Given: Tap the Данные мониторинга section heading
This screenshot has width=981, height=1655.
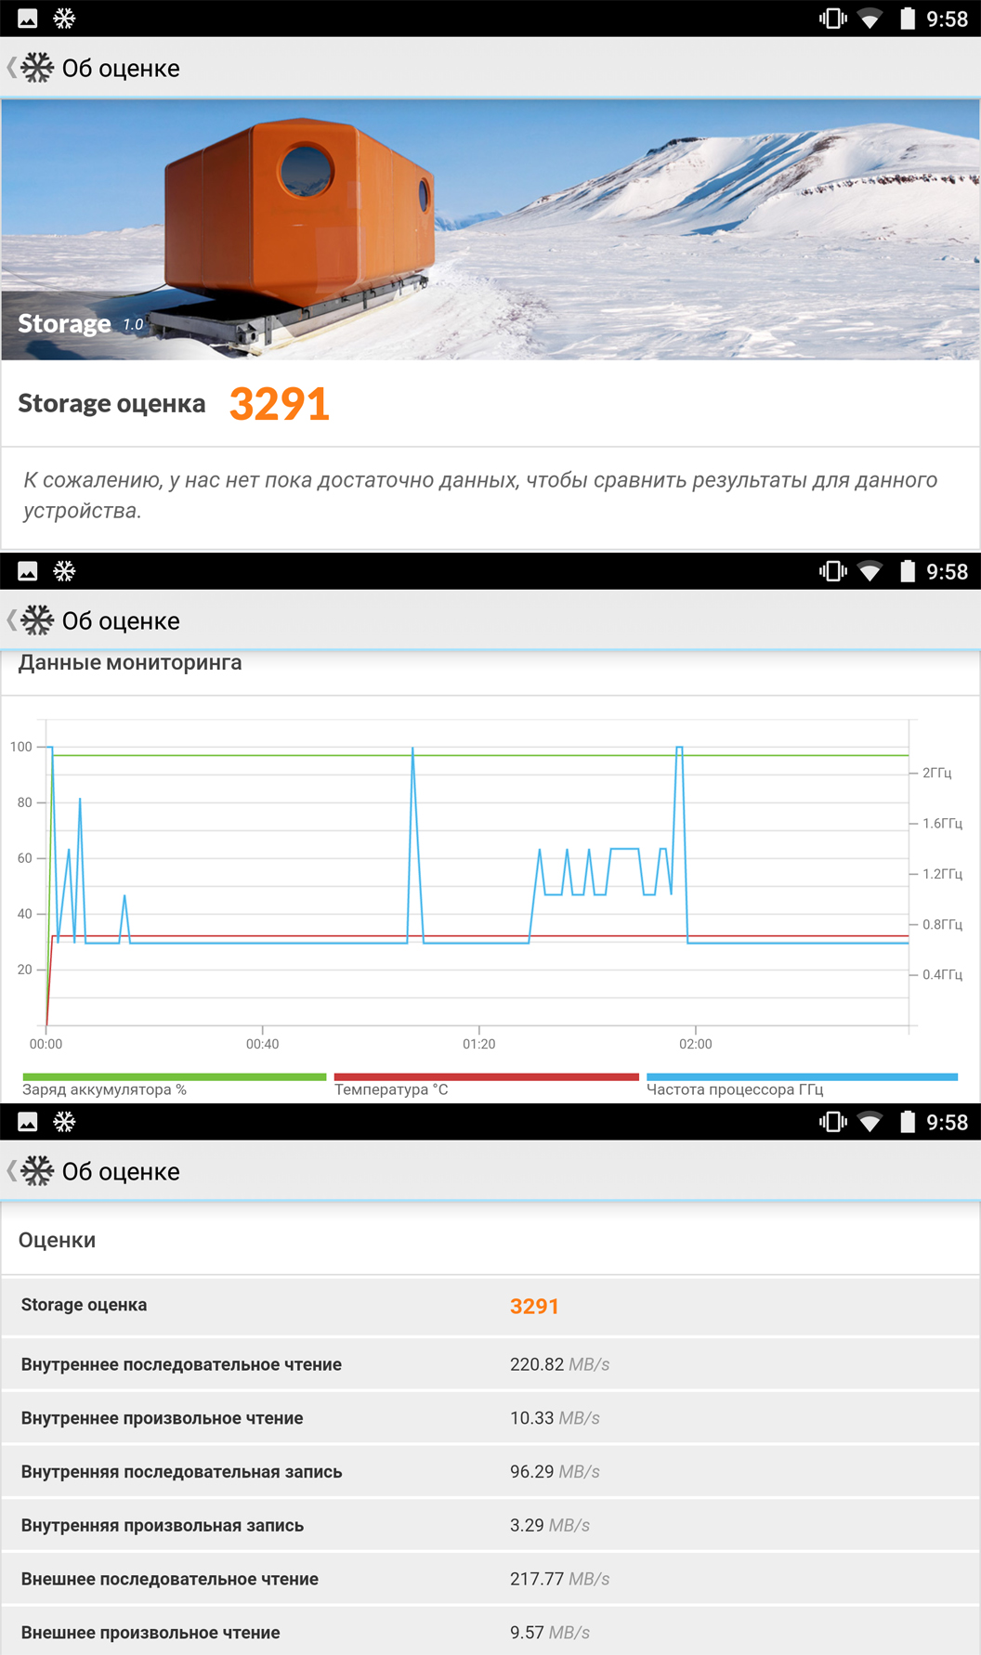Looking at the screenshot, I should 130,662.
